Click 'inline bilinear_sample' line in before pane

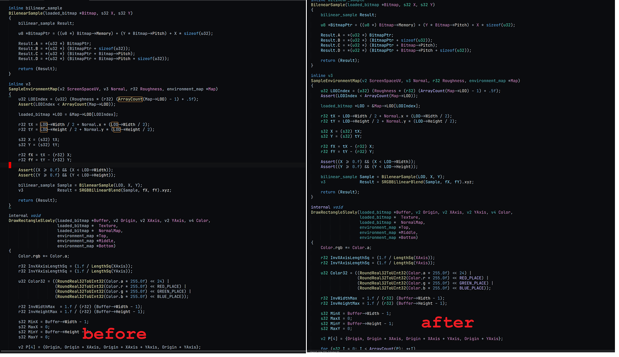coord(35,8)
